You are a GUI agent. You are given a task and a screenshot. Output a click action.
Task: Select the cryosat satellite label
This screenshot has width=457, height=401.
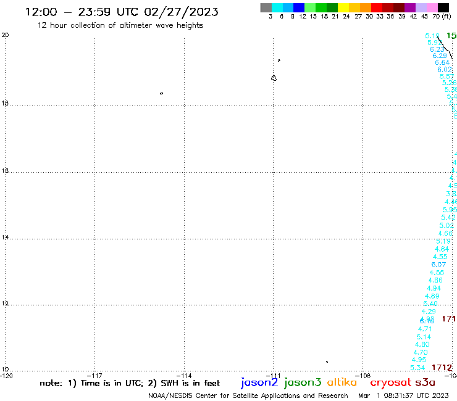[x=390, y=382]
